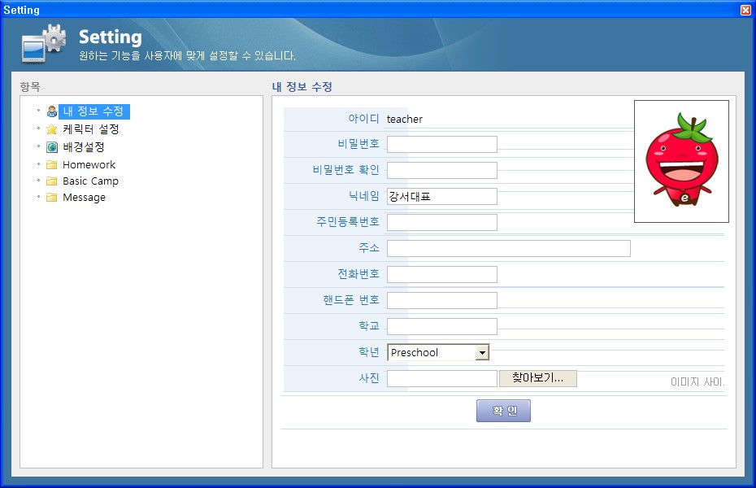Screen dimensions: 756x488
Task: Click the Basic Camp folder icon
Action: pos(52,181)
